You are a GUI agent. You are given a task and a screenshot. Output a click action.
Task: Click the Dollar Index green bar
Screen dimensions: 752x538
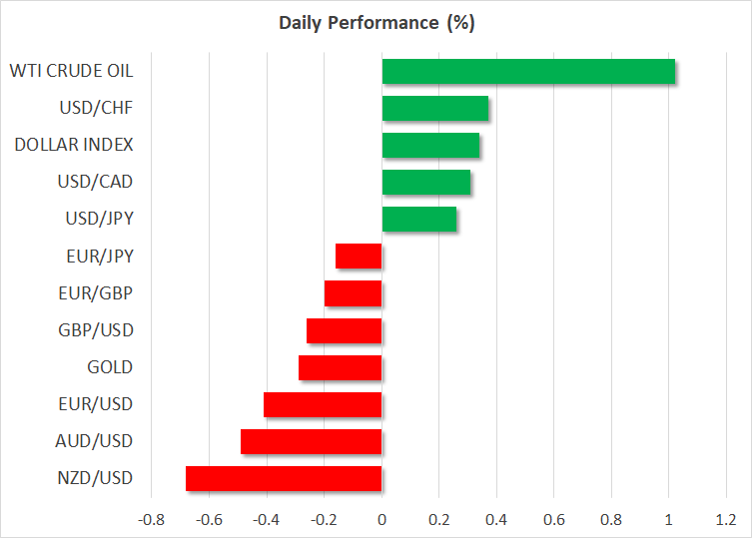click(x=430, y=146)
